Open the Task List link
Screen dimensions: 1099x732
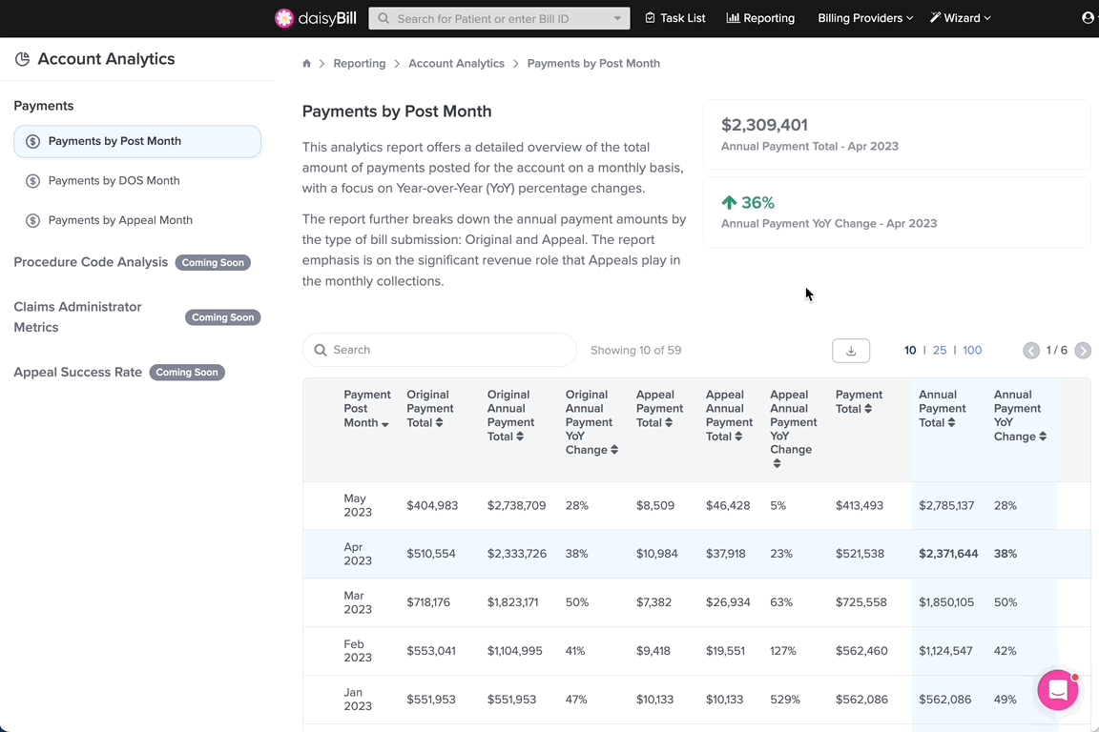pos(675,18)
